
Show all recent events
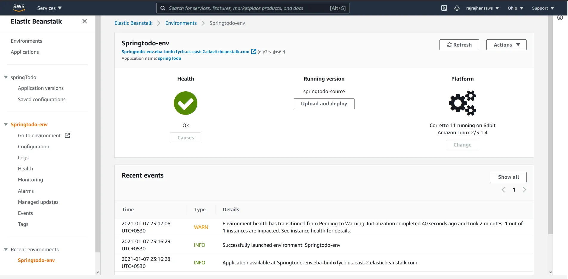tap(508, 177)
